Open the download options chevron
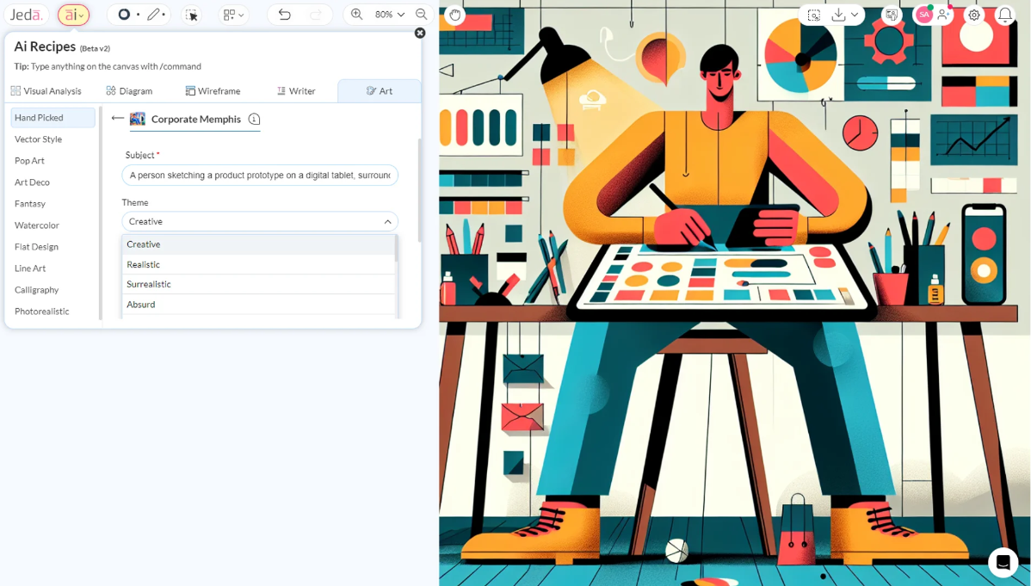Screen dimensions: 1031x586 (x=855, y=15)
